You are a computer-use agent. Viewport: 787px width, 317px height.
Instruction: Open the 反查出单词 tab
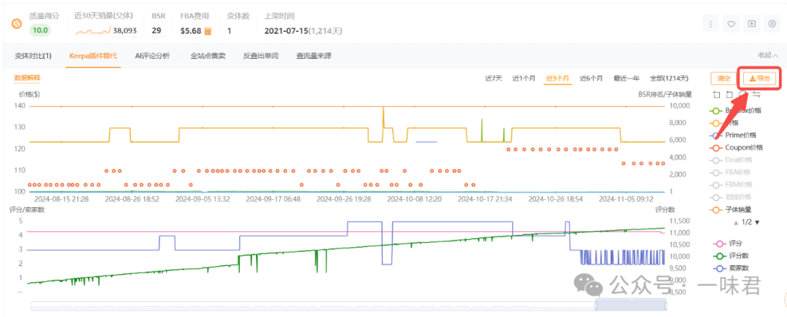tap(260, 56)
